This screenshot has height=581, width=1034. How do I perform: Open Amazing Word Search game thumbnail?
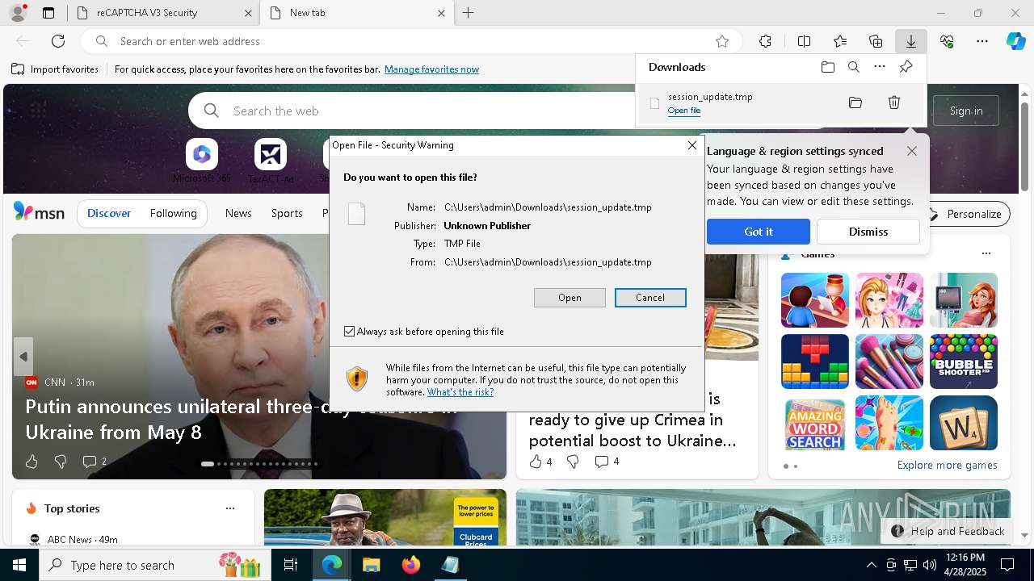click(x=815, y=424)
